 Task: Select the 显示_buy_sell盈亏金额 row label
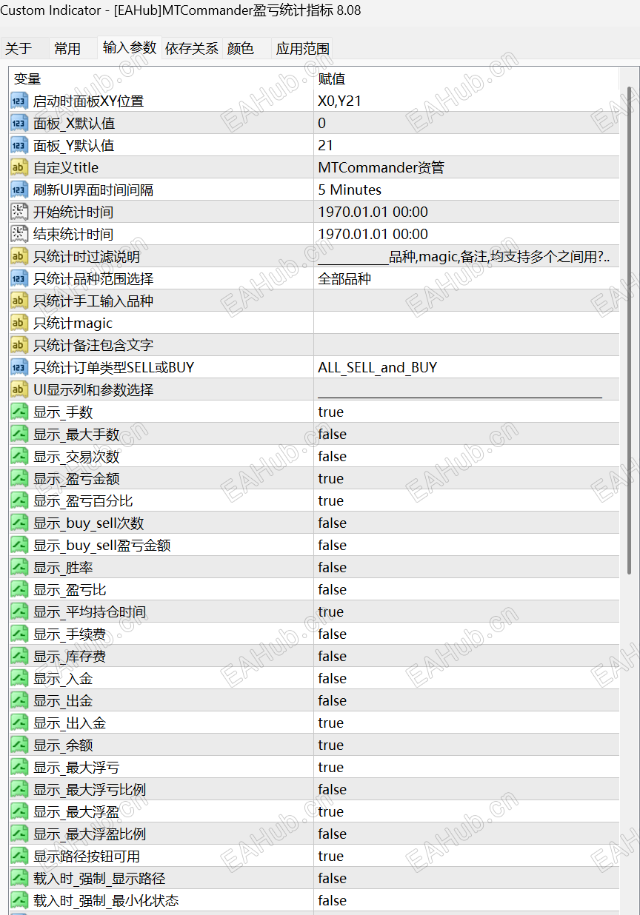pyautogui.click(x=102, y=545)
